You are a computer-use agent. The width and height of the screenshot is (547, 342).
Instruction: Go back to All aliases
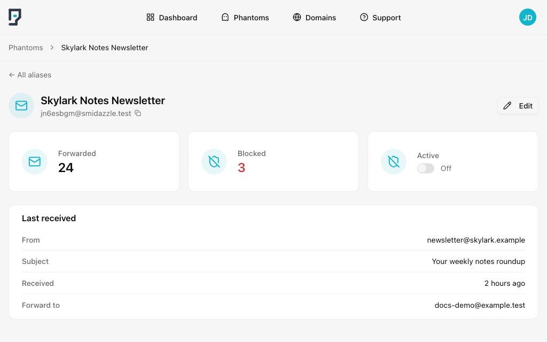click(30, 75)
